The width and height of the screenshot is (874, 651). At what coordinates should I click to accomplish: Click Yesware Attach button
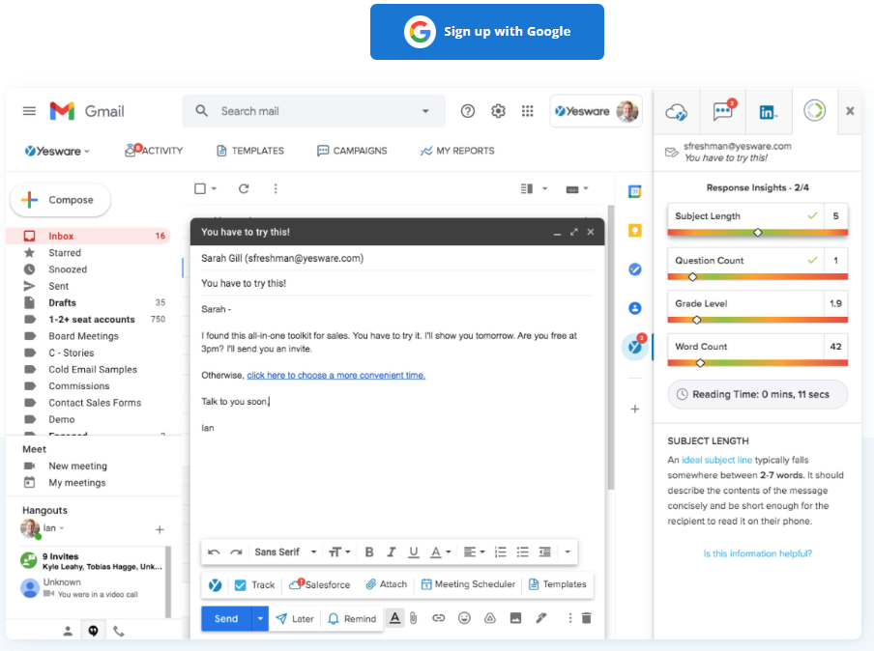(387, 584)
